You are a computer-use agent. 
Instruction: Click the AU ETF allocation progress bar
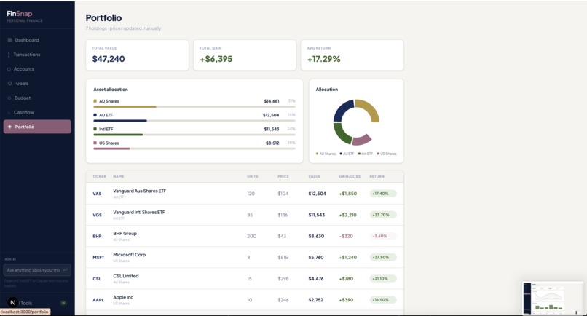[194, 121]
